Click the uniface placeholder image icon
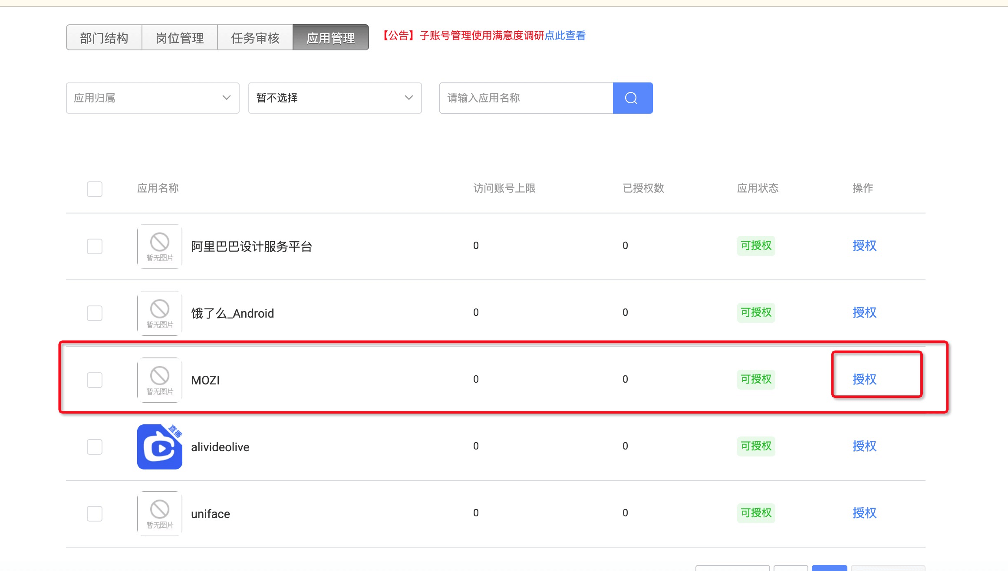The height and width of the screenshot is (571, 1008). (x=159, y=513)
